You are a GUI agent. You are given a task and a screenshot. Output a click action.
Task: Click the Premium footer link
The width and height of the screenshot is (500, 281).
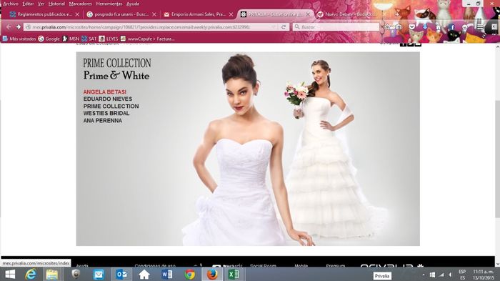[336, 265]
